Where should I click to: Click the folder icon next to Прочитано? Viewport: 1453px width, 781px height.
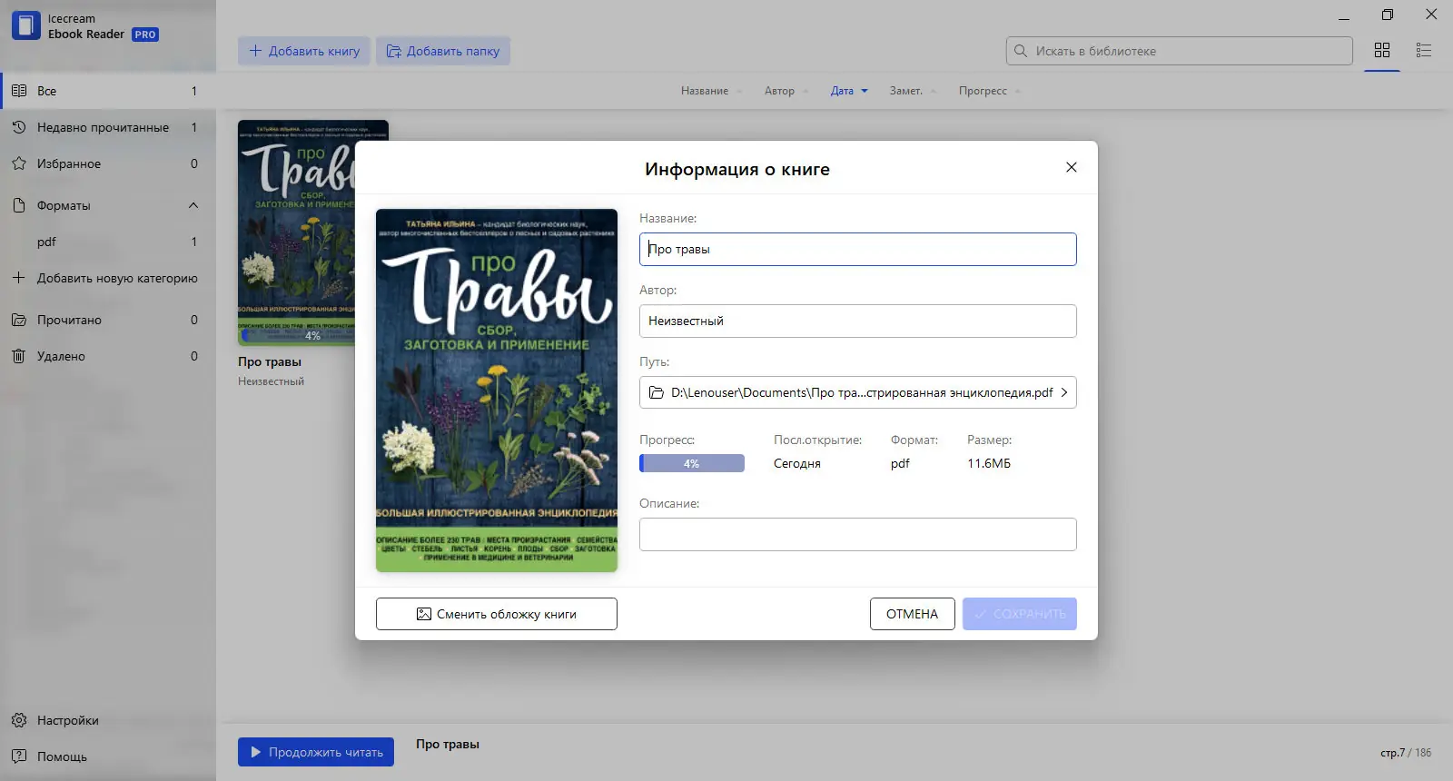click(x=19, y=320)
